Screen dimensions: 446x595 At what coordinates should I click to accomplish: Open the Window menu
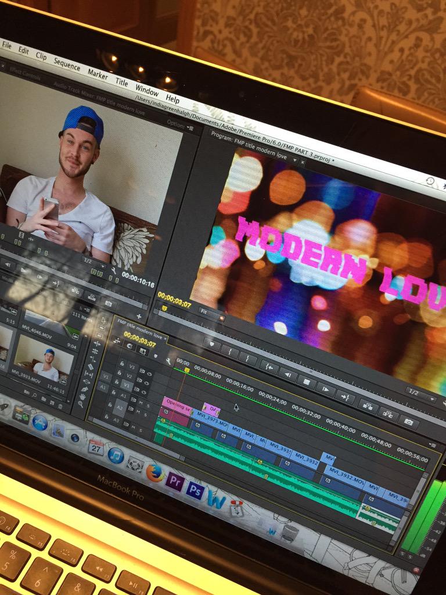[x=147, y=90]
